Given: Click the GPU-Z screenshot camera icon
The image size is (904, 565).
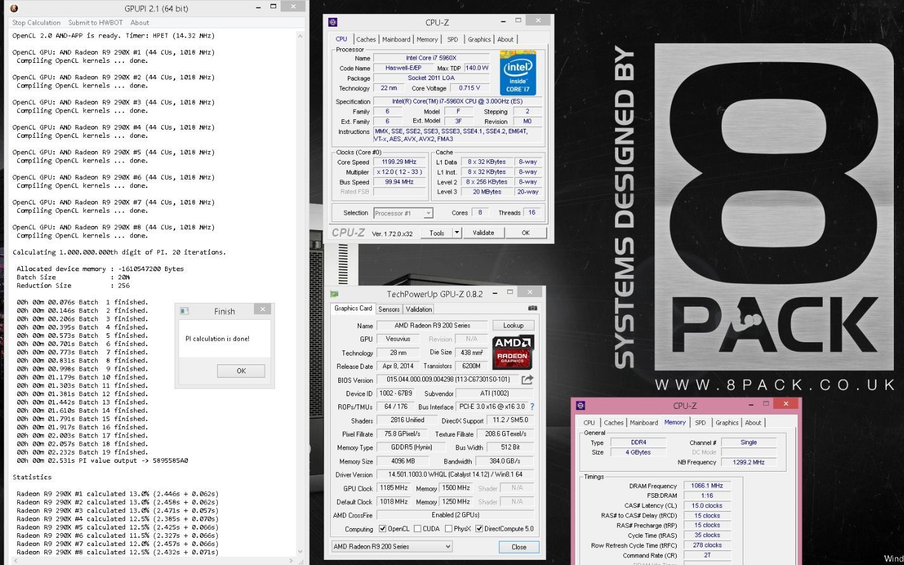Looking at the screenshot, I should pos(532,308).
